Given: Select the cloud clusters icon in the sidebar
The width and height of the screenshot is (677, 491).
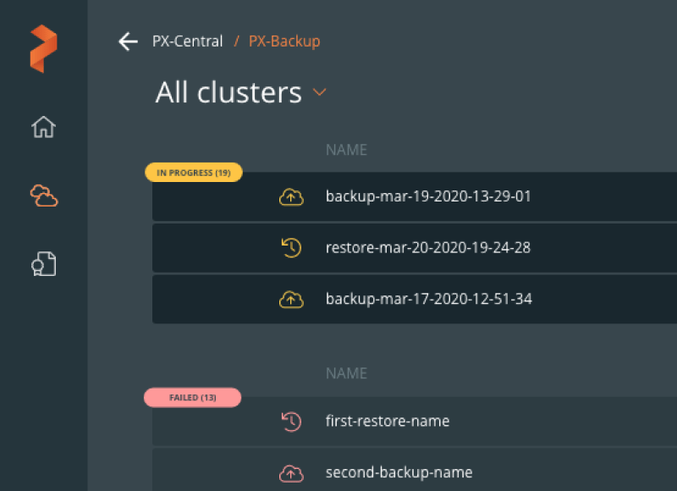Looking at the screenshot, I should [x=42, y=196].
